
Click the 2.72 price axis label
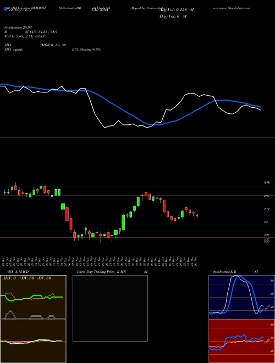point(266,209)
